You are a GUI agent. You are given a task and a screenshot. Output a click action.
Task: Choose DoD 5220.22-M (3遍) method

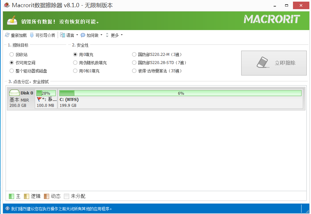click(157, 54)
